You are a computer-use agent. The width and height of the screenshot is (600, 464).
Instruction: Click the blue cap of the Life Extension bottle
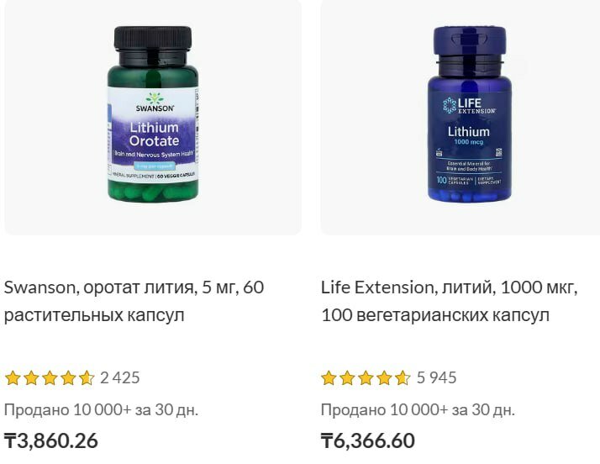point(470,43)
